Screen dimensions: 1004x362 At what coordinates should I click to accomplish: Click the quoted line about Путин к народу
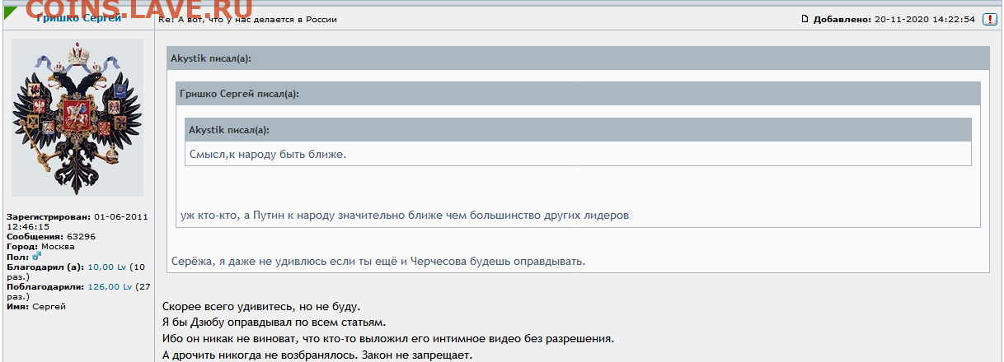click(x=404, y=216)
